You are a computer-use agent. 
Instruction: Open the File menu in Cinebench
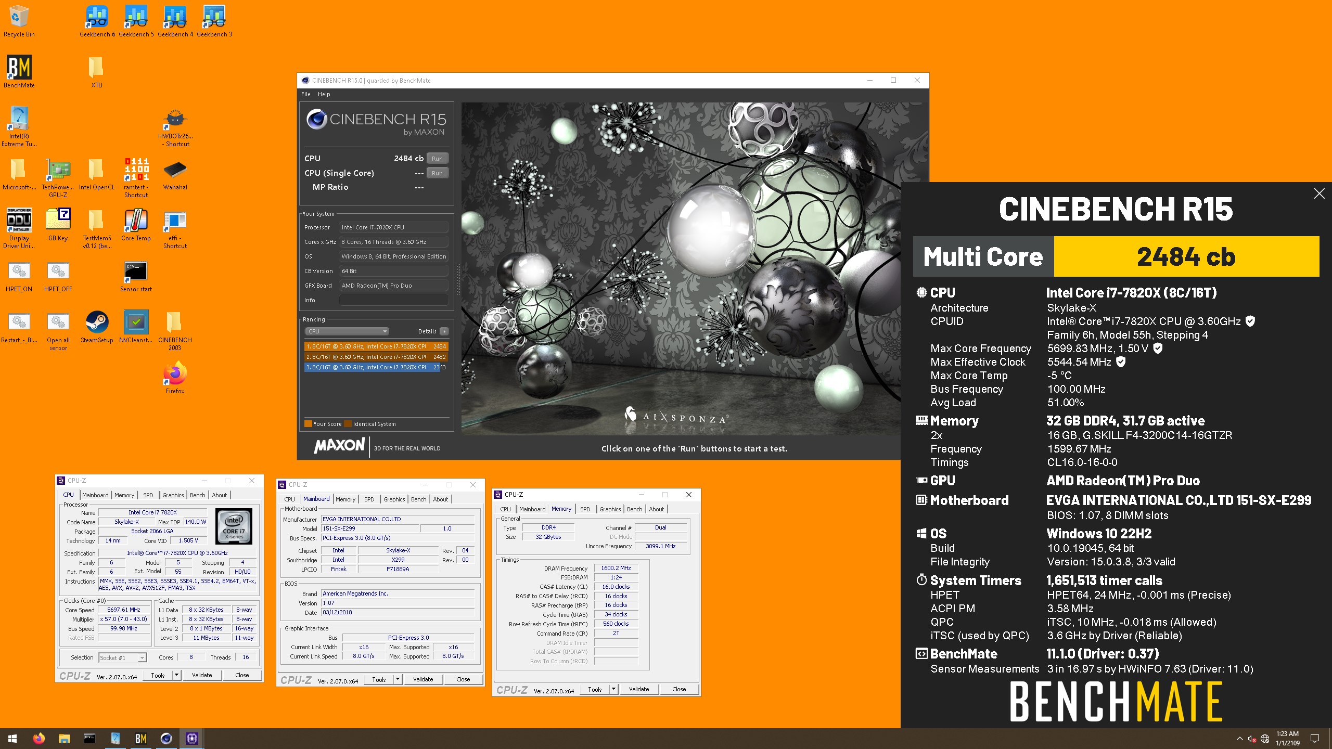pos(306,94)
